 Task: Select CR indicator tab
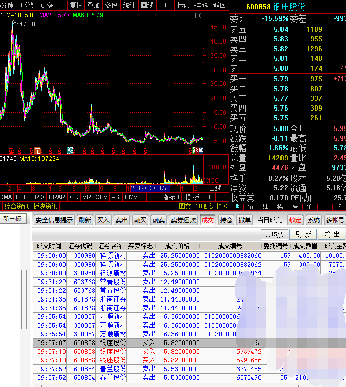[74, 197]
